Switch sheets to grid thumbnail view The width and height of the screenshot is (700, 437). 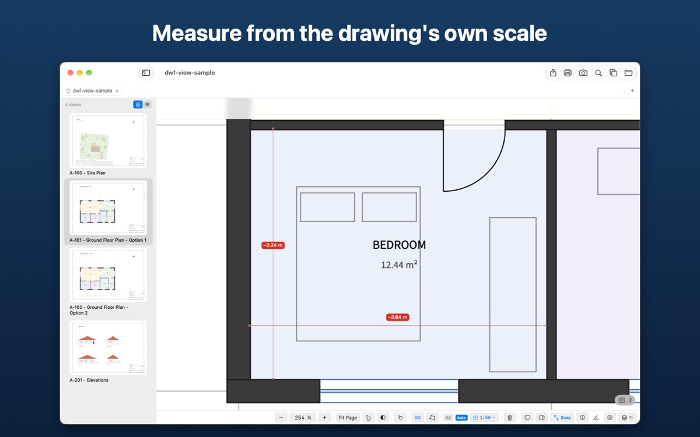[x=138, y=105]
